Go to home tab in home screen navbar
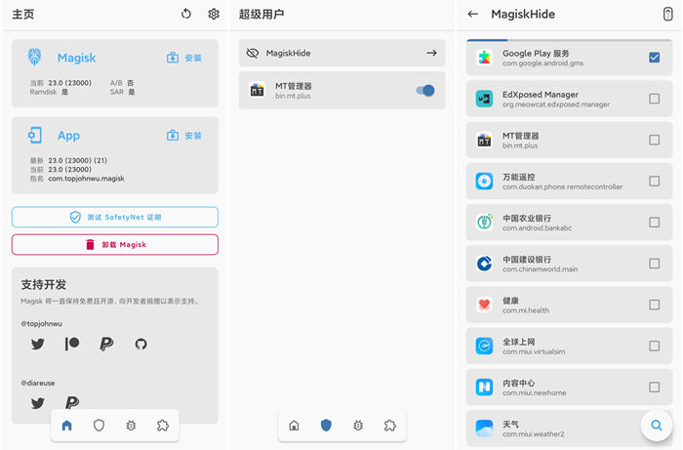The image size is (683, 450). [x=66, y=426]
